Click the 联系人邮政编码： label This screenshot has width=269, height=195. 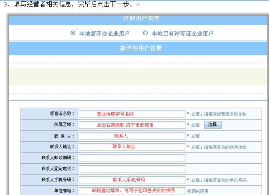click(x=58, y=158)
